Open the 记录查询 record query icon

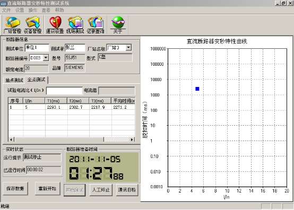pyautogui.click(x=96, y=25)
